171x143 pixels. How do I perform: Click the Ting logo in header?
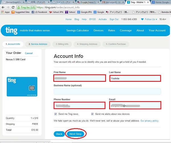(11, 30)
